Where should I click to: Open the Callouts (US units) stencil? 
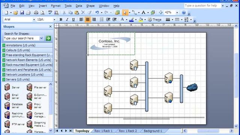click(x=27, y=50)
